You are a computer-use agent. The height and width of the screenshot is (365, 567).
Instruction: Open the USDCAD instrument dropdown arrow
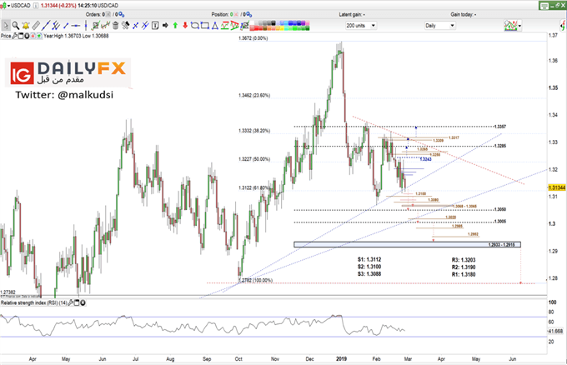8,6
